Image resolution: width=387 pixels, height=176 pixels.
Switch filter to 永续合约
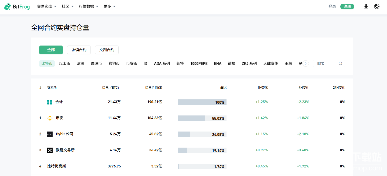[x=79, y=50]
